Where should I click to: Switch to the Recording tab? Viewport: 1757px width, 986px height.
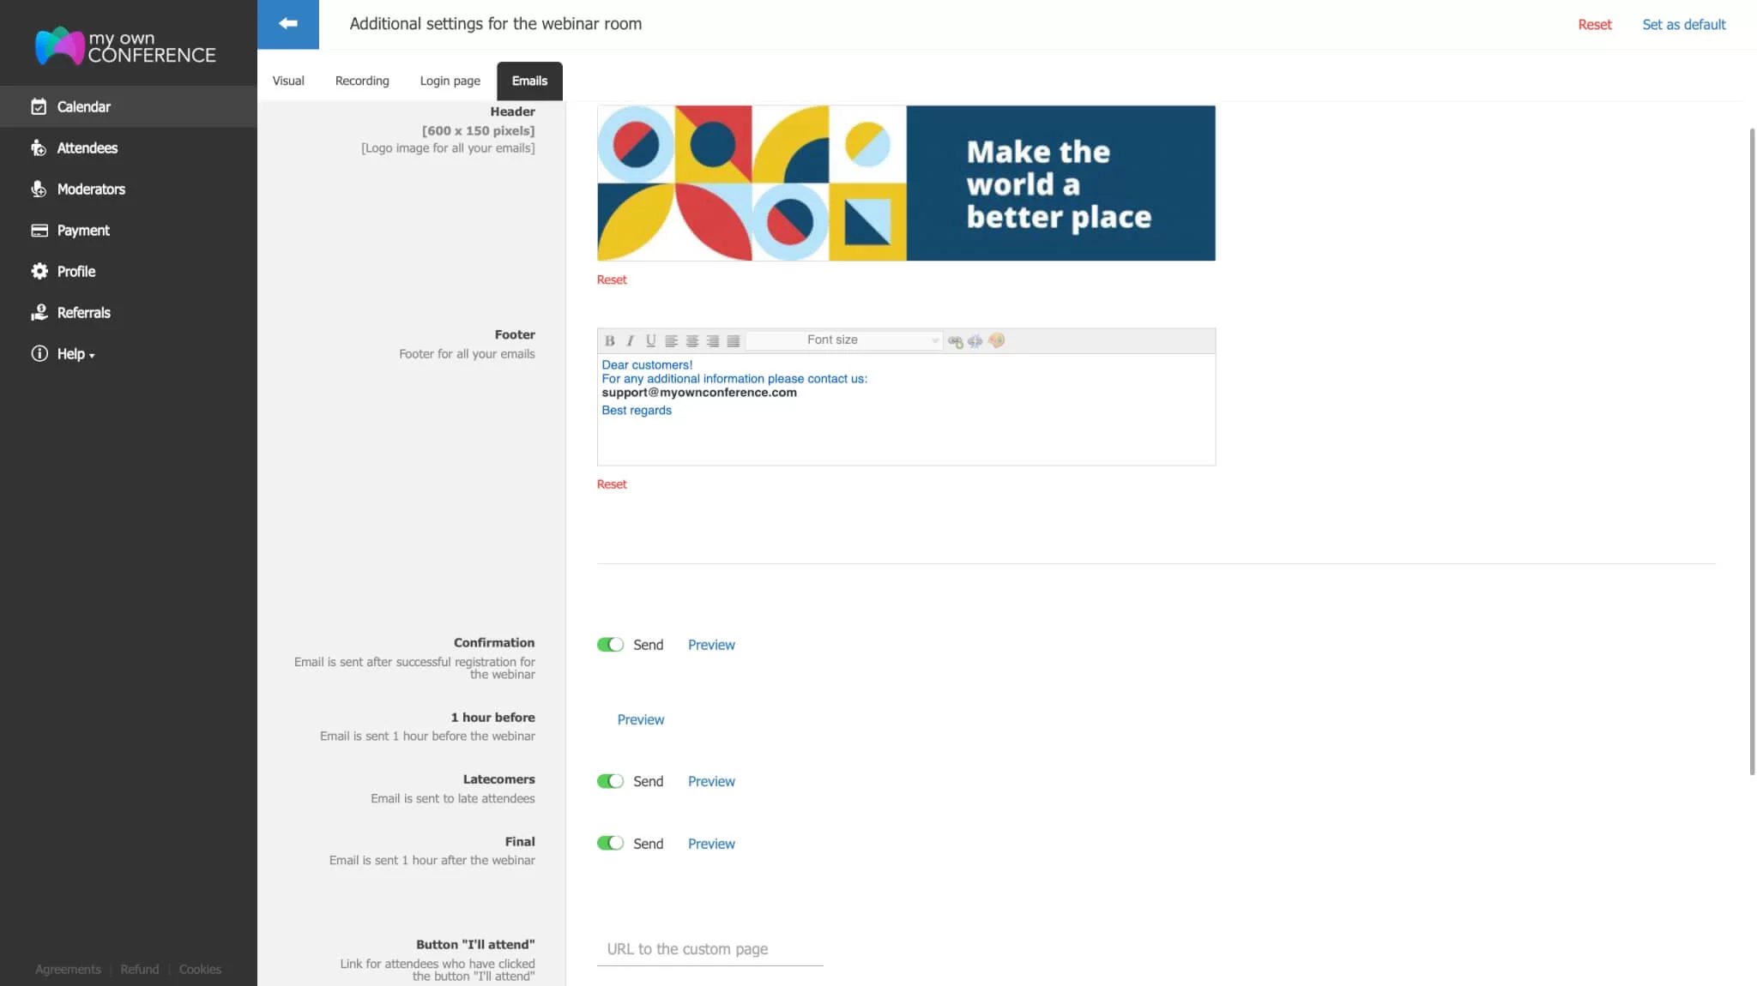tap(361, 81)
